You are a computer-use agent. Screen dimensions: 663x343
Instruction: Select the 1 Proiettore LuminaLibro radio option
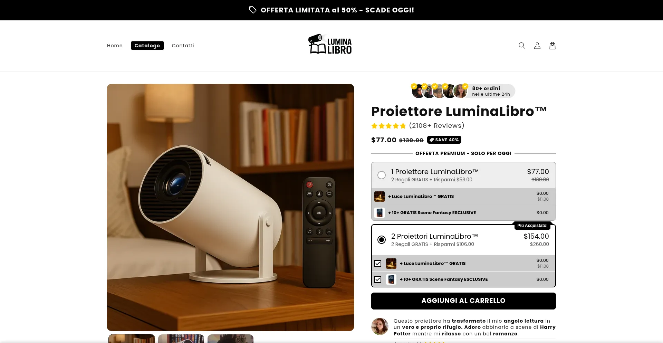coord(382,175)
